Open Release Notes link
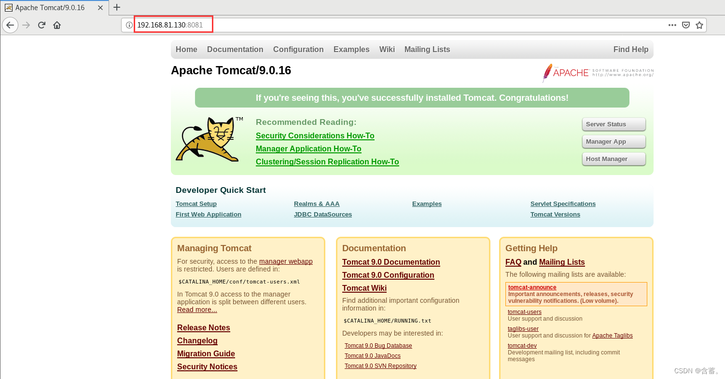The width and height of the screenshot is (725, 379). click(204, 328)
